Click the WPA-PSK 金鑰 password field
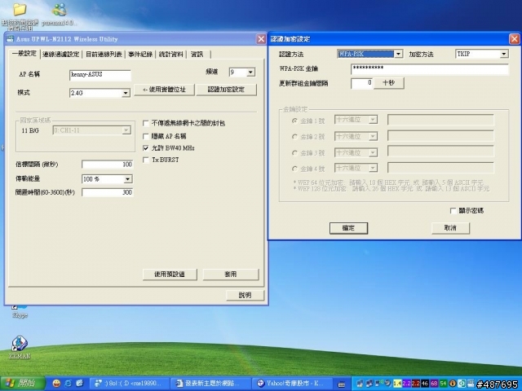The image size is (522, 391). coord(430,68)
